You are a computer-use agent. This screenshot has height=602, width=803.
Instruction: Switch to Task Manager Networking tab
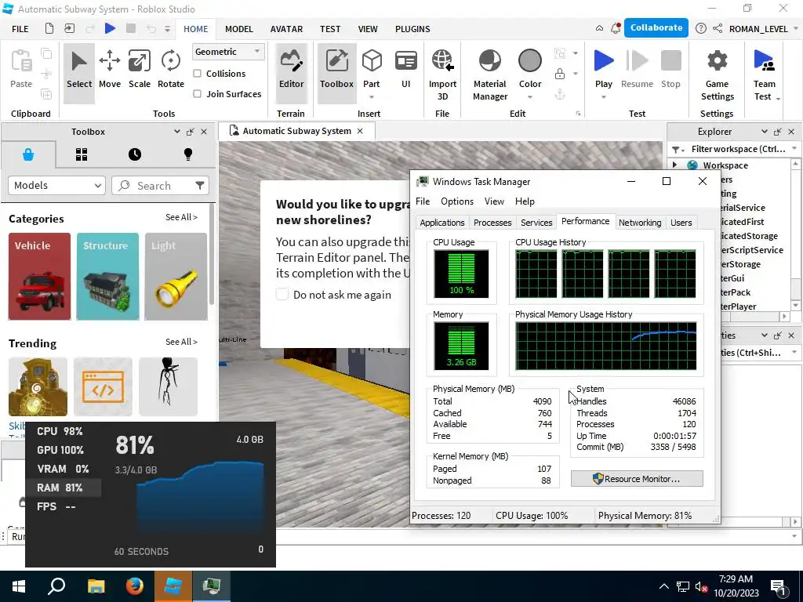640,223
